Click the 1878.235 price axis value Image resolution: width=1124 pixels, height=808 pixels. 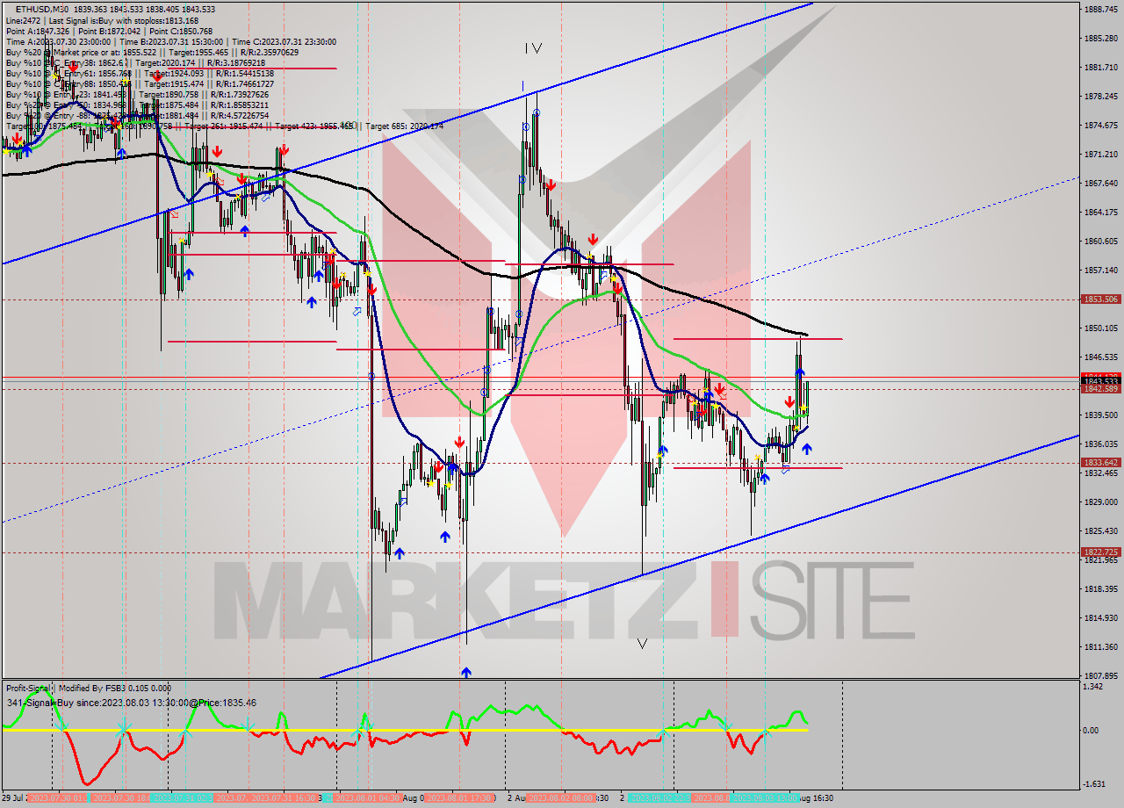(1100, 96)
